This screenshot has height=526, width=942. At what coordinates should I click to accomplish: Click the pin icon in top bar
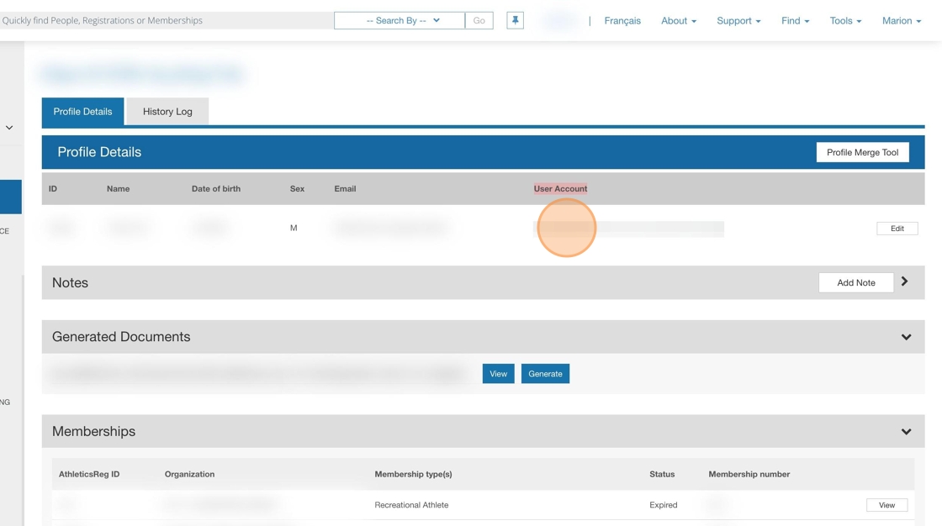pos(515,20)
